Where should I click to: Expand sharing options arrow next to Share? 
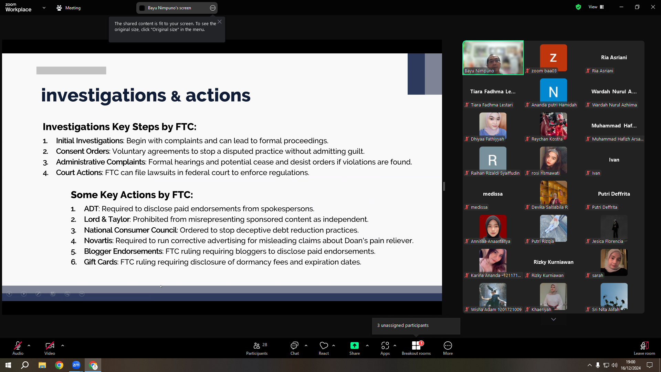[367, 345]
